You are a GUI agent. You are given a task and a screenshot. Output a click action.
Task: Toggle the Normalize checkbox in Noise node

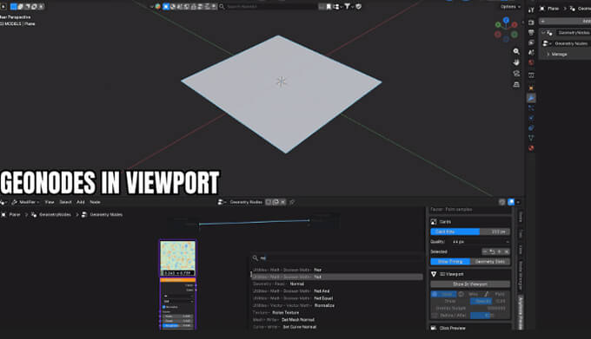click(164, 307)
